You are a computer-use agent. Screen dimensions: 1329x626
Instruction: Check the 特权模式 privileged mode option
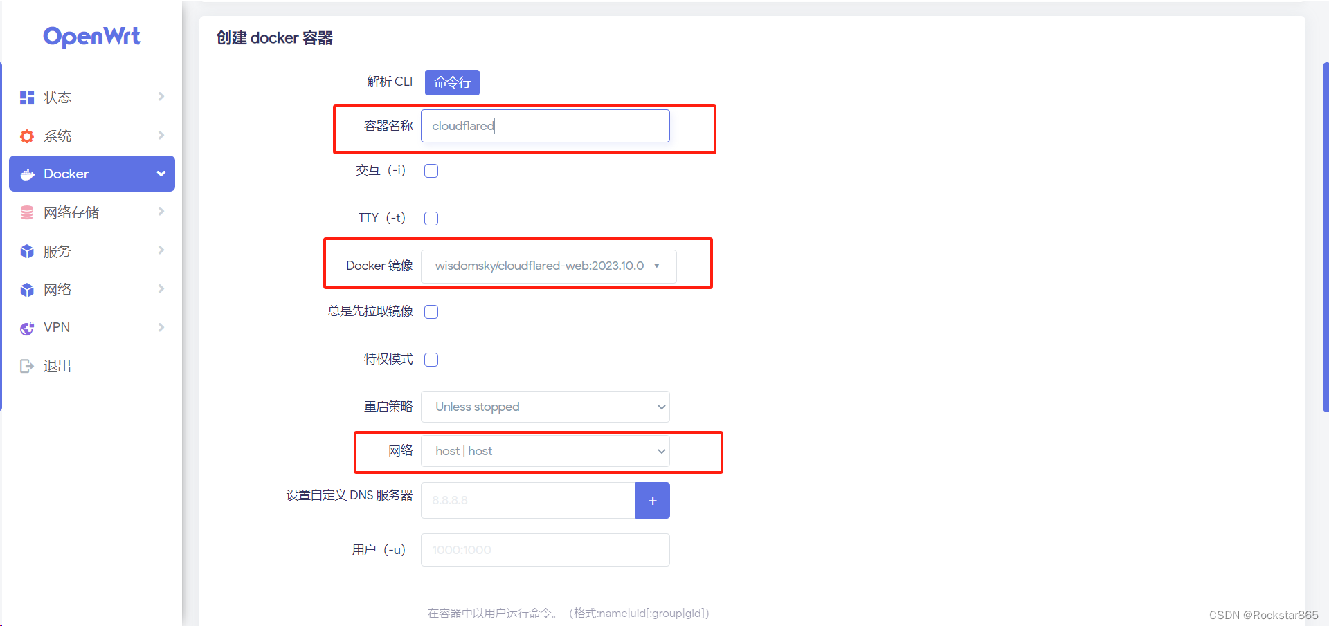(x=431, y=359)
